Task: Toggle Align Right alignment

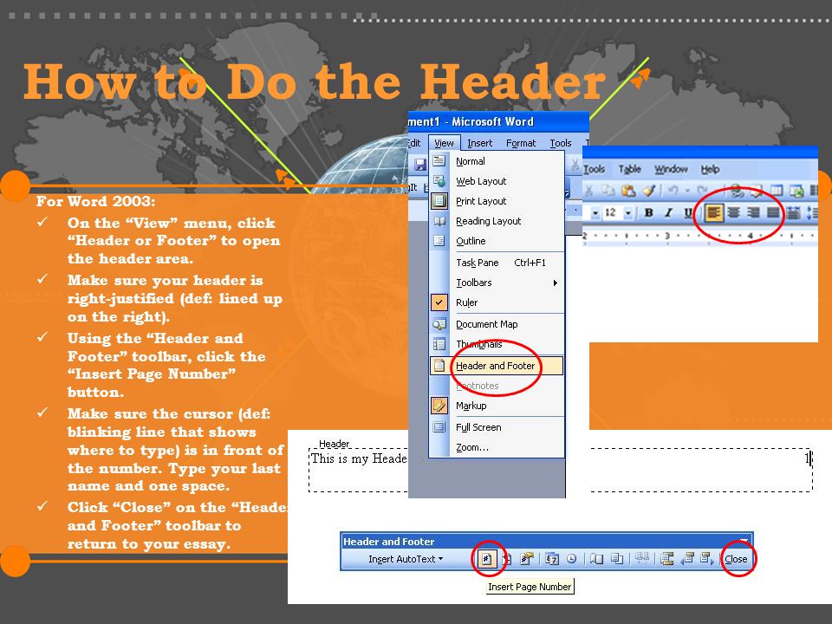Action: (753, 213)
